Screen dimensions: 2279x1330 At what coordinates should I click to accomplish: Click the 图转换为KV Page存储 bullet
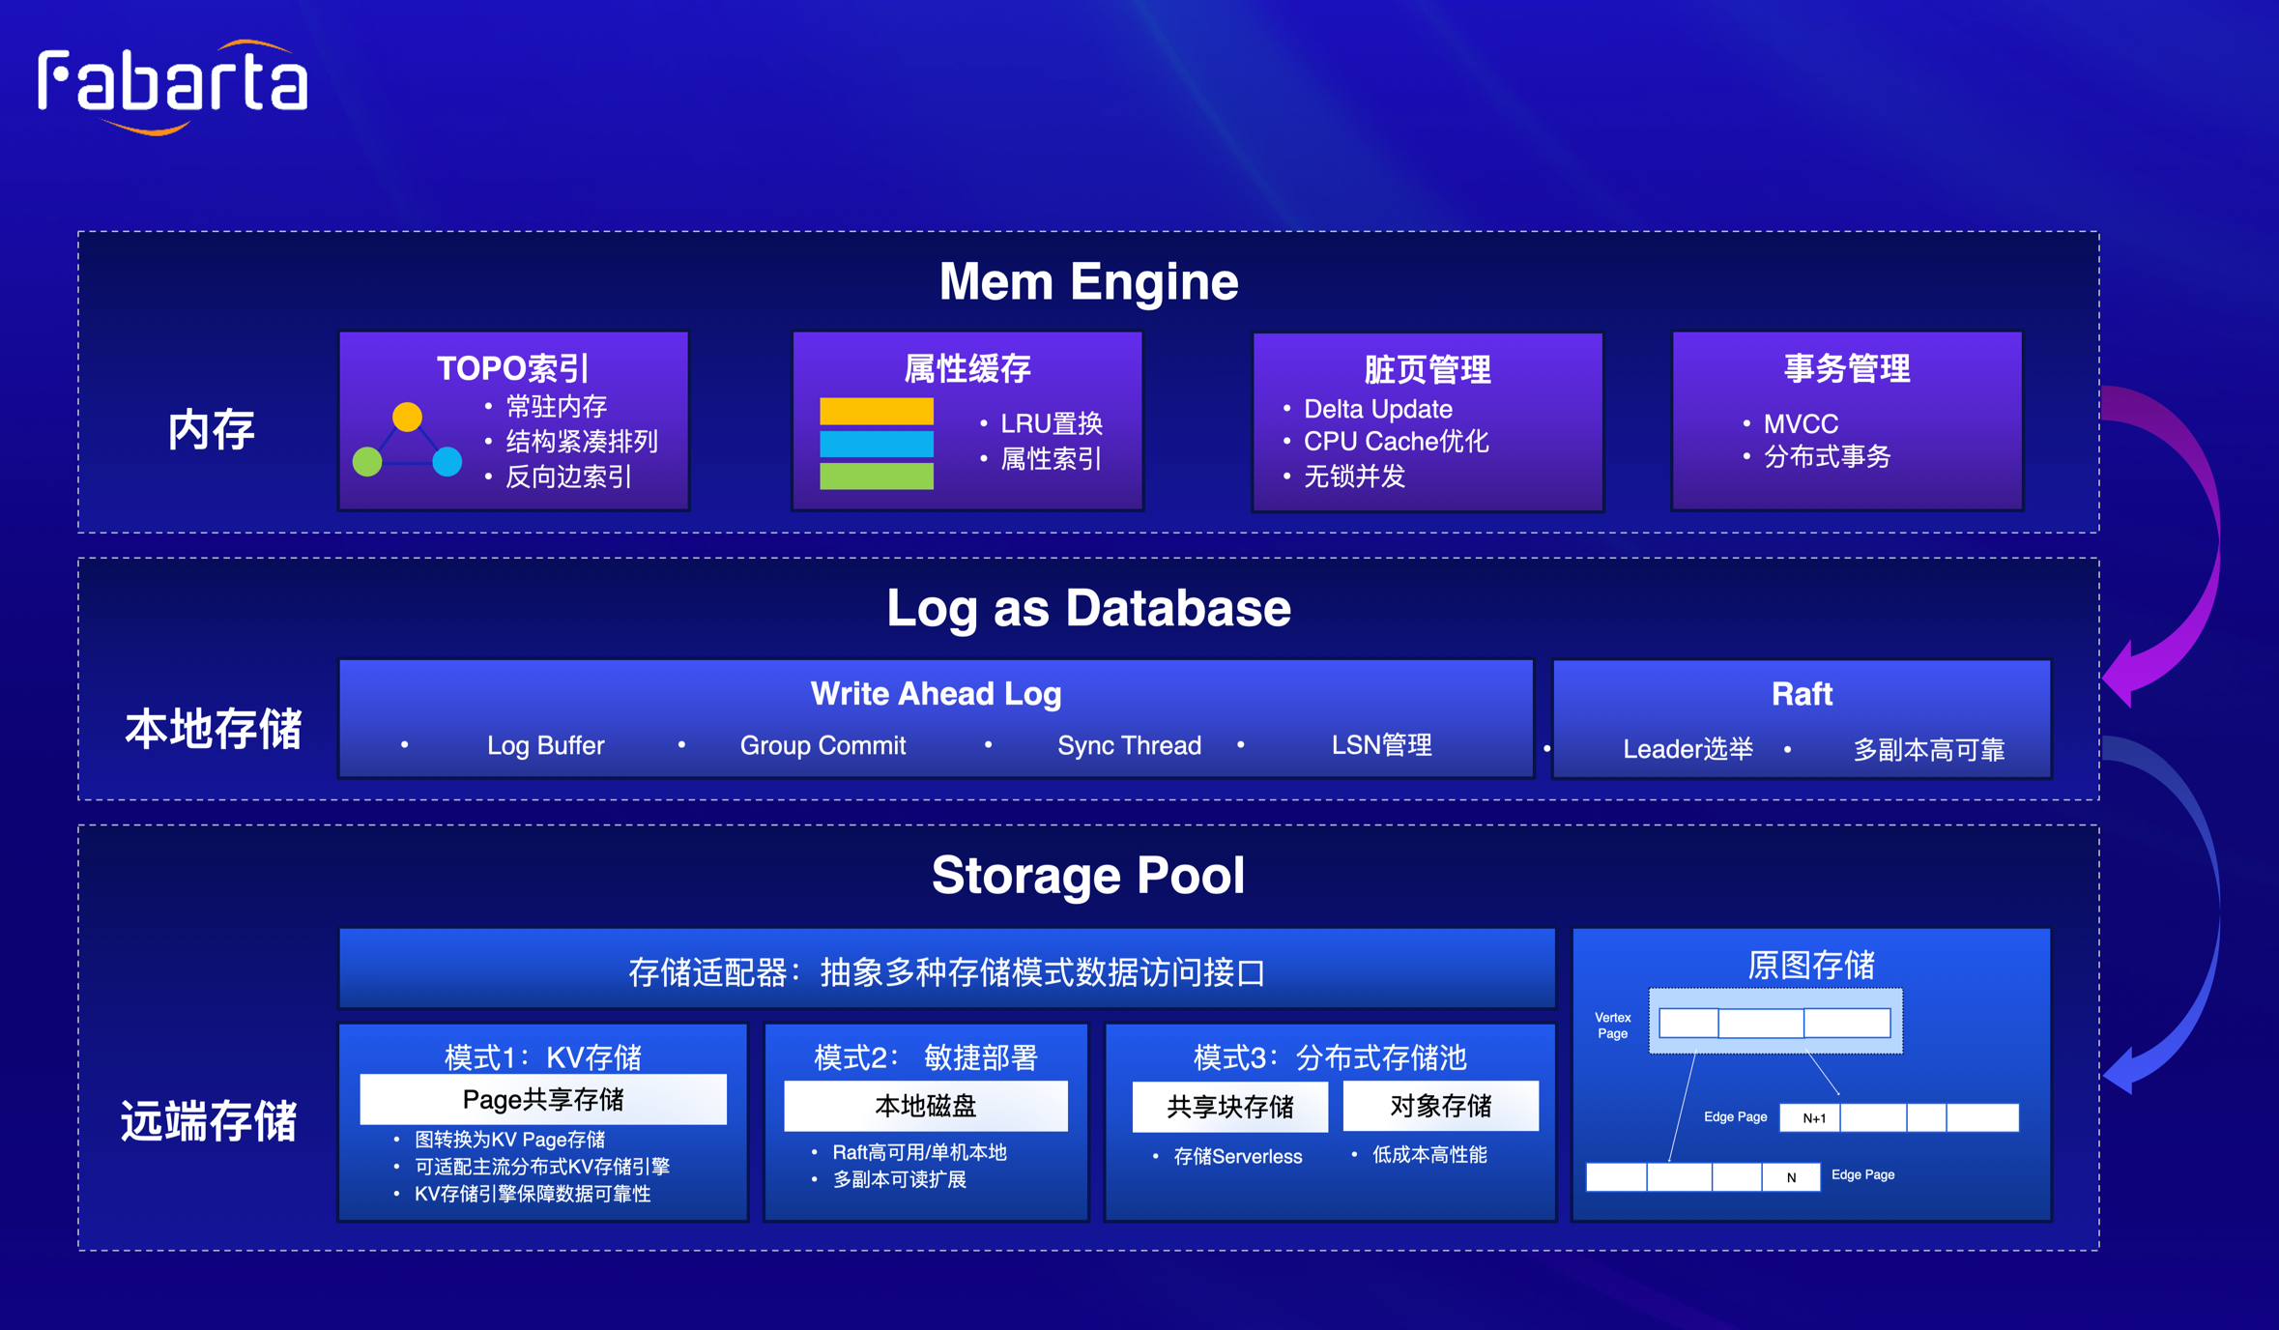(509, 1140)
